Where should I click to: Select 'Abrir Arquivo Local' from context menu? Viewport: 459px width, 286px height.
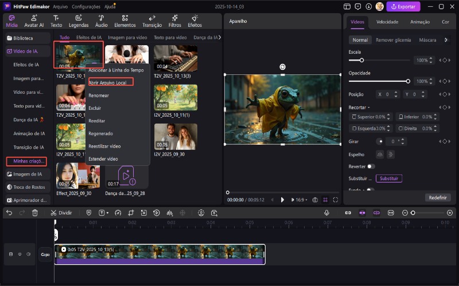tap(107, 82)
